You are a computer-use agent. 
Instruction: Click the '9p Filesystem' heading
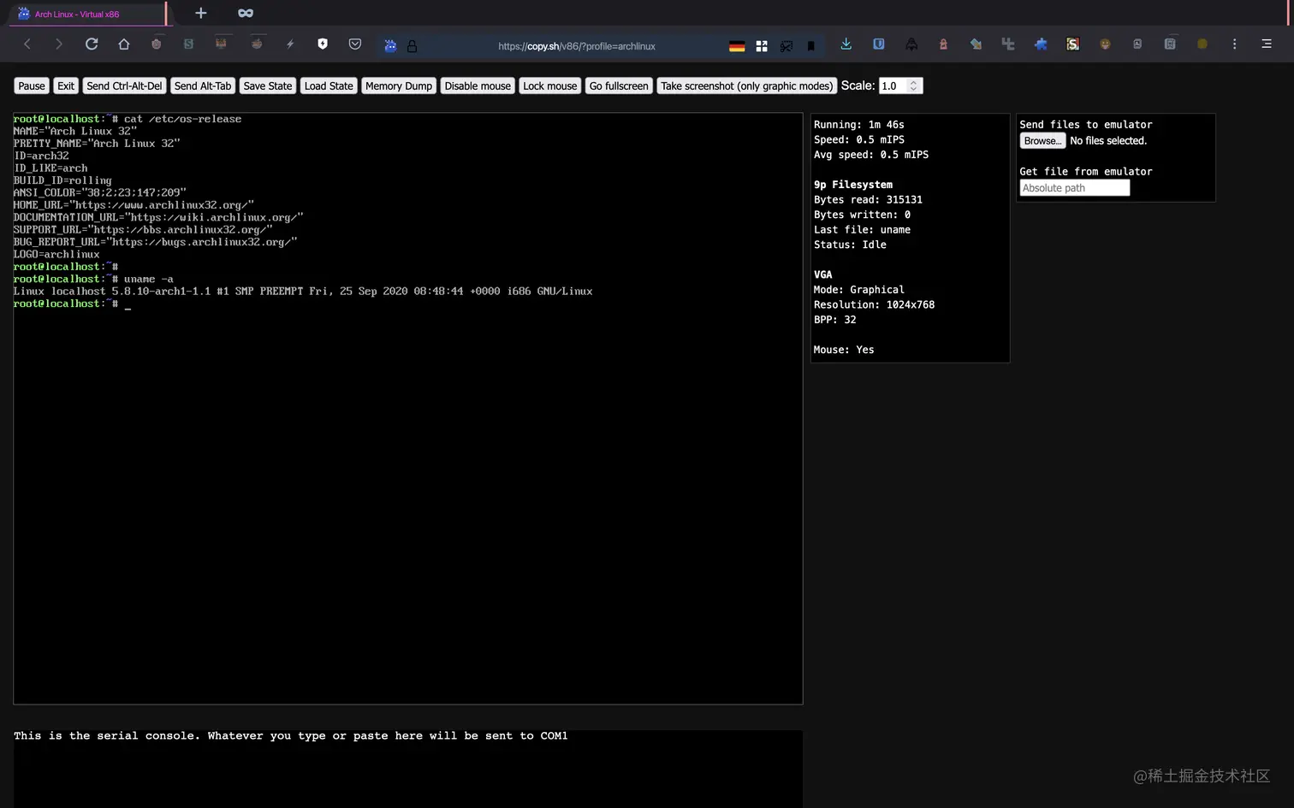point(853,185)
